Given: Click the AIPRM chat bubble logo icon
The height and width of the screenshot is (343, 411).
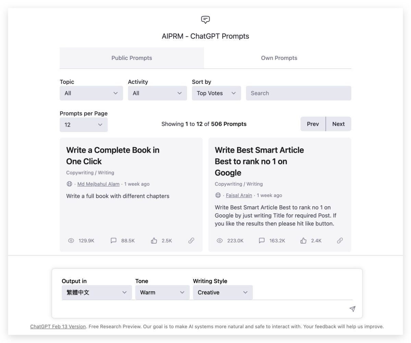Looking at the screenshot, I should (x=205, y=20).
